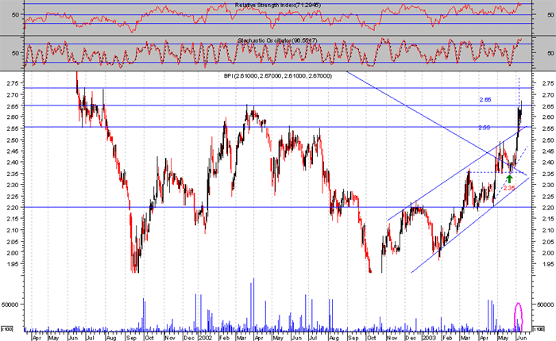Click the Feb label right after 2002
Image resolution: width=556 pixels, height=341 pixels.
[x=223, y=338]
